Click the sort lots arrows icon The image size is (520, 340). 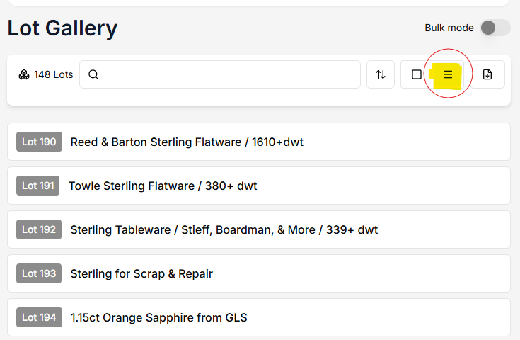click(x=381, y=74)
